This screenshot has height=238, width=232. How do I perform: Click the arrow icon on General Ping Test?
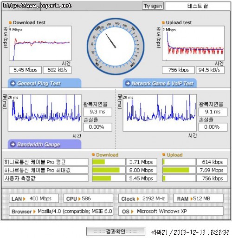13,83
